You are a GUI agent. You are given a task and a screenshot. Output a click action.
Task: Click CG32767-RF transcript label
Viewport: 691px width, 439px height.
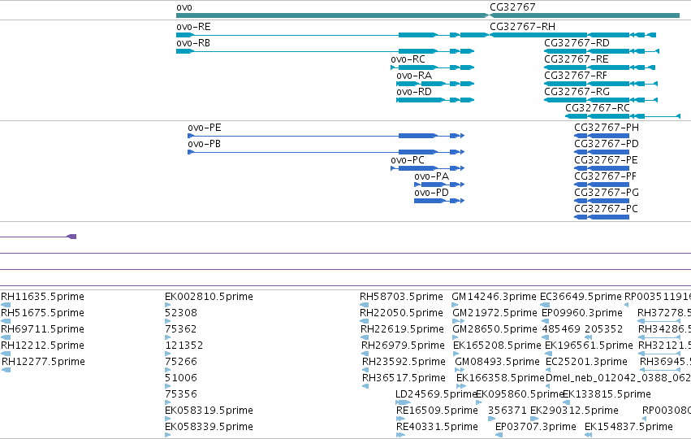[576, 76]
